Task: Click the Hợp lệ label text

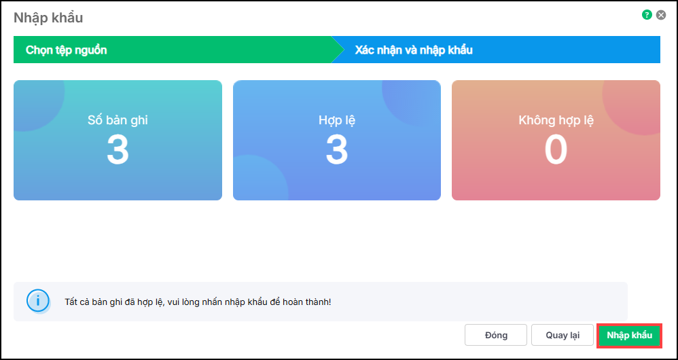Action: click(x=337, y=120)
